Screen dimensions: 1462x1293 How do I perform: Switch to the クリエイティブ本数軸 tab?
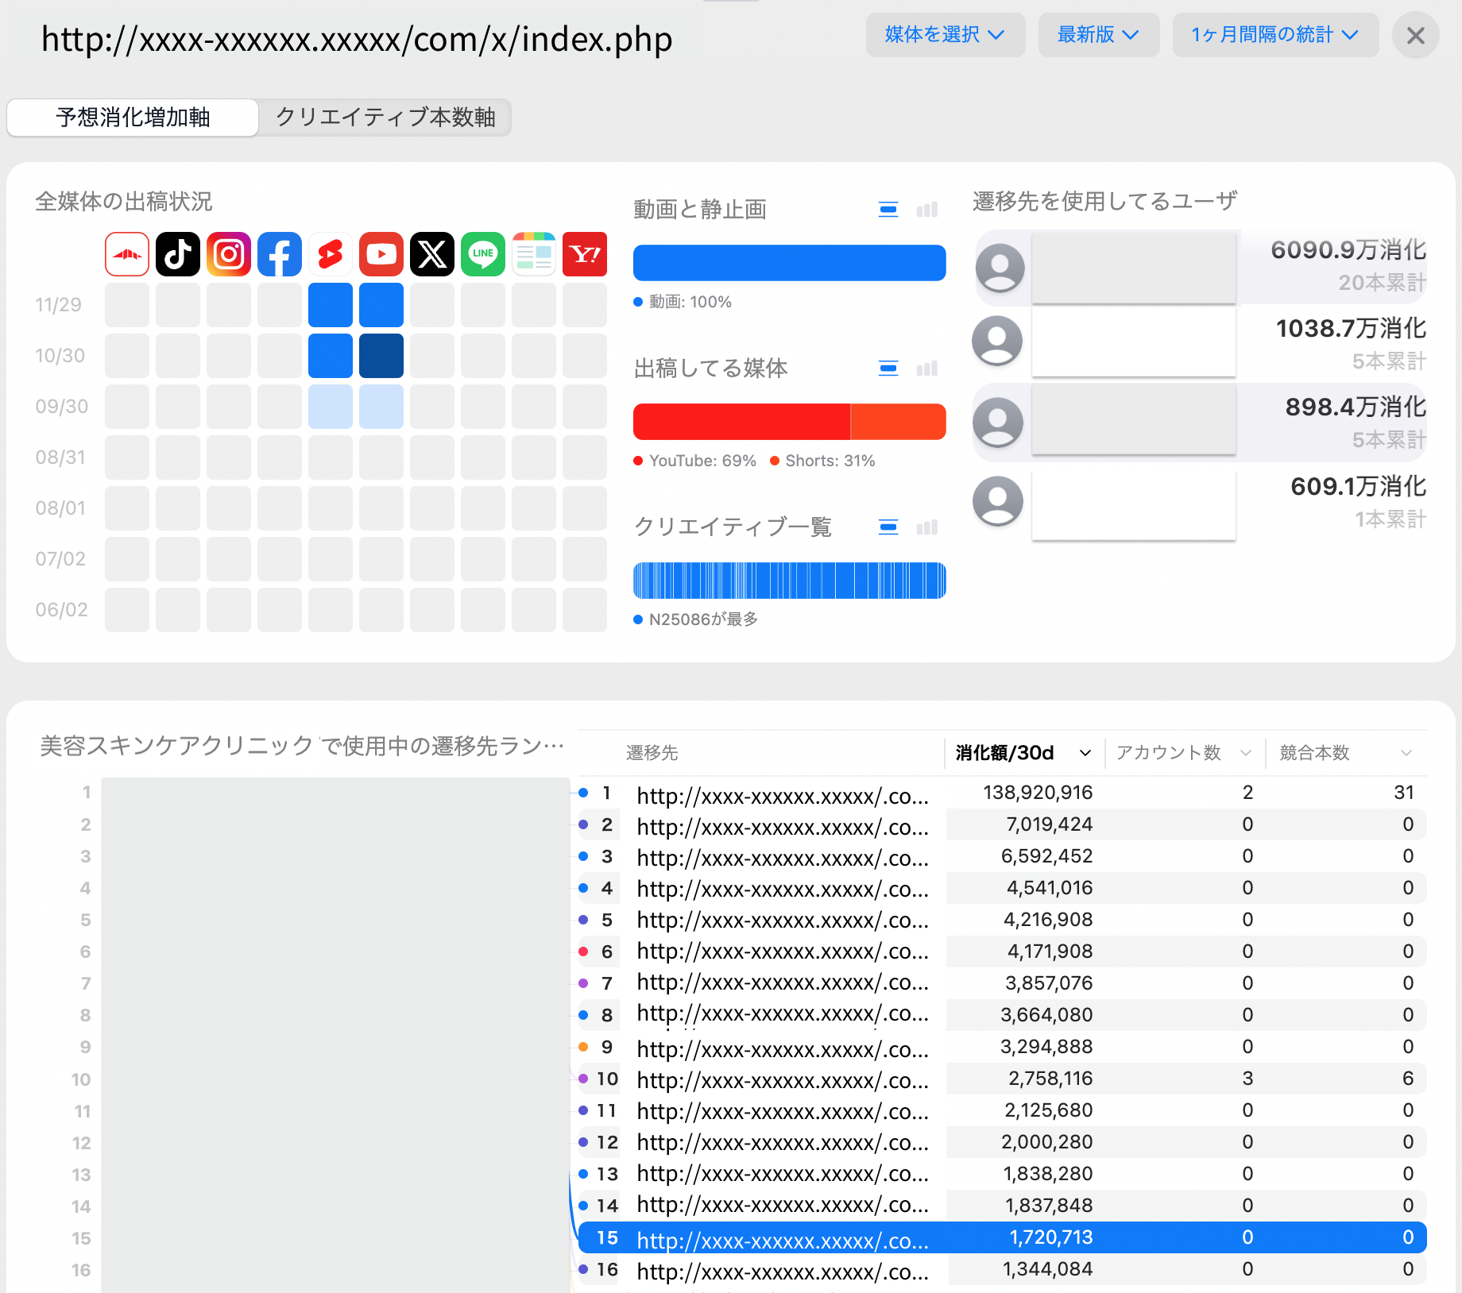point(385,118)
